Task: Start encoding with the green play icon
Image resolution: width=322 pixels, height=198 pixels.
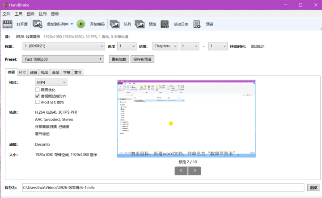Action: click(x=81, y=24)
